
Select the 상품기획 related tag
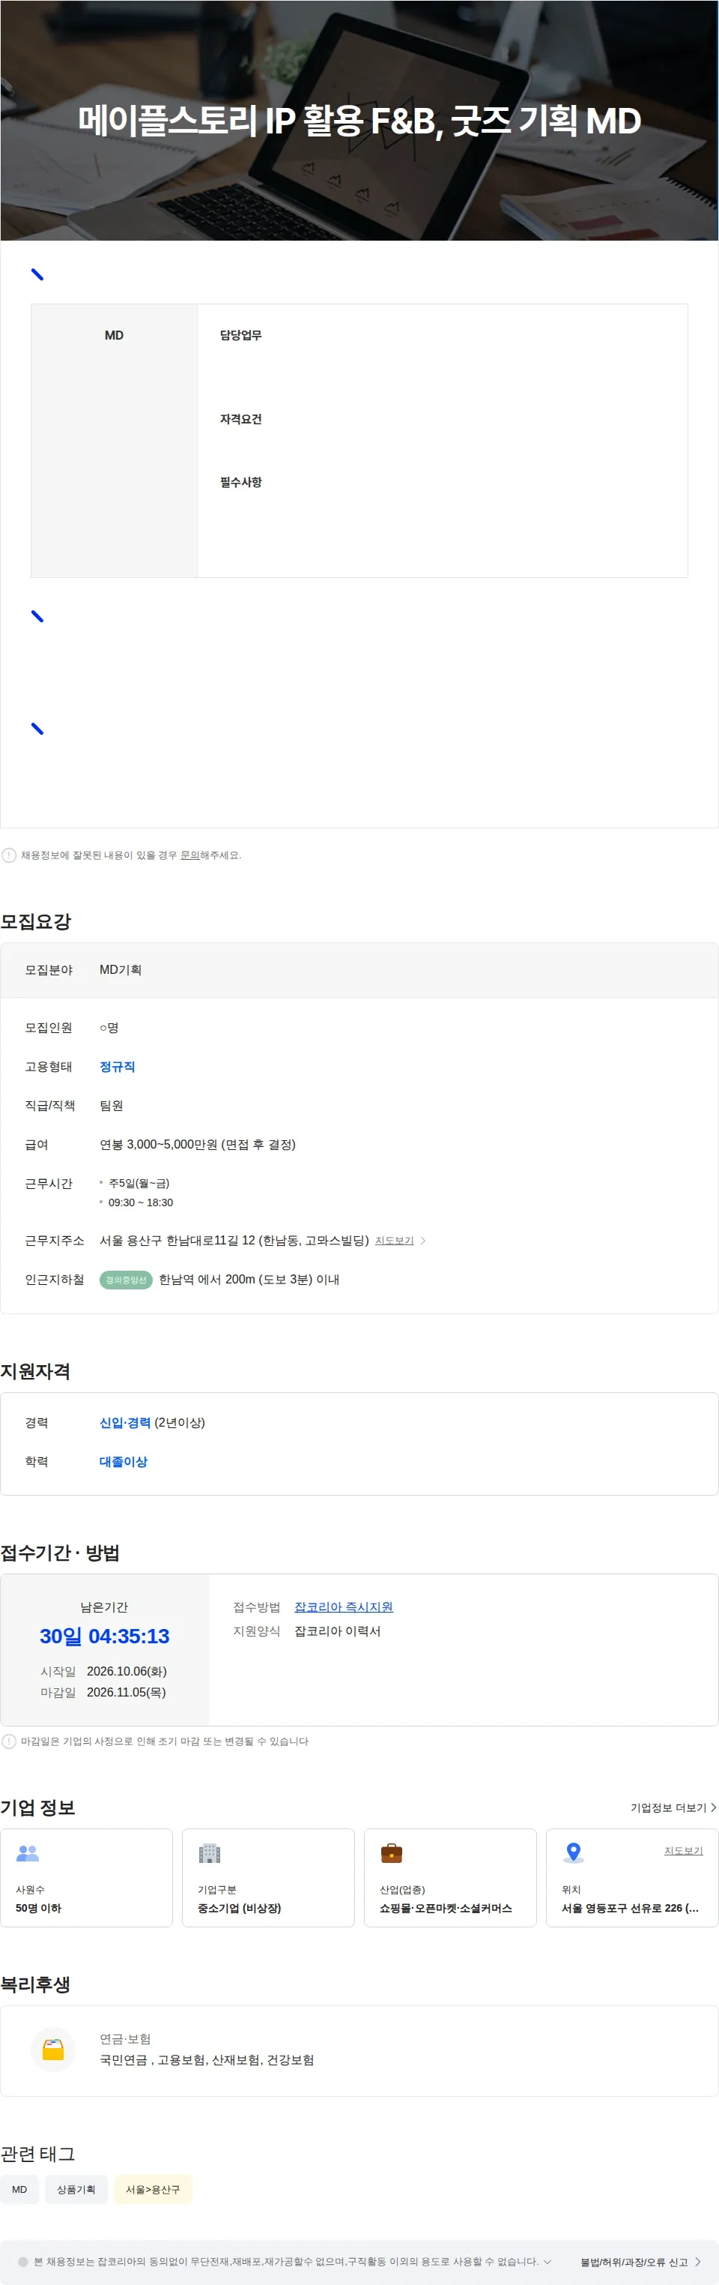[x=76, y=2189]
